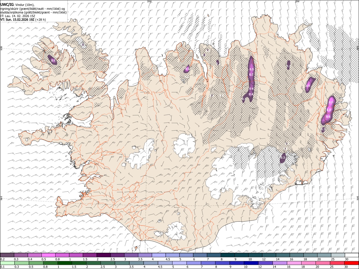Click the small purple snow patch on Tröllaskagi peninsula
The width and height of the screenshot is (359, 269).
[187, 69]
